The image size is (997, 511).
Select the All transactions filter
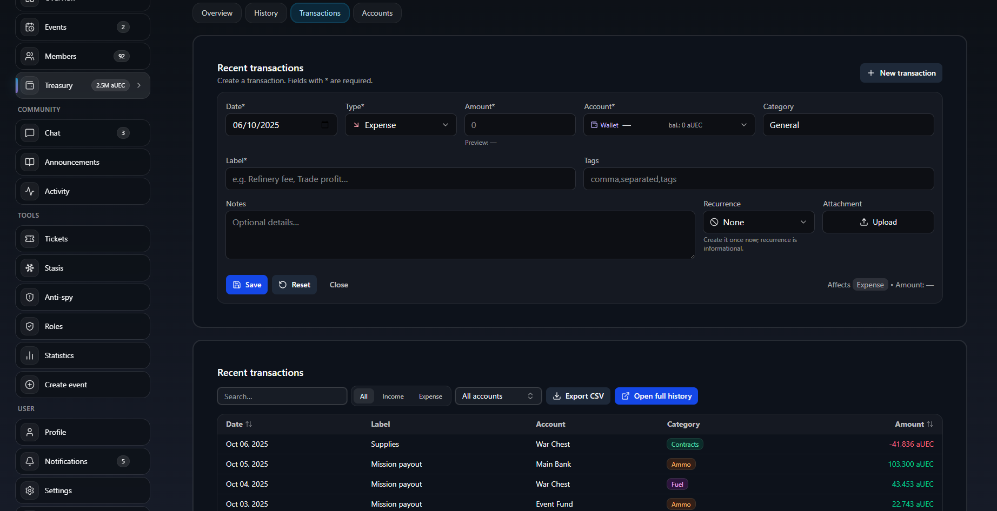[364, 396]
